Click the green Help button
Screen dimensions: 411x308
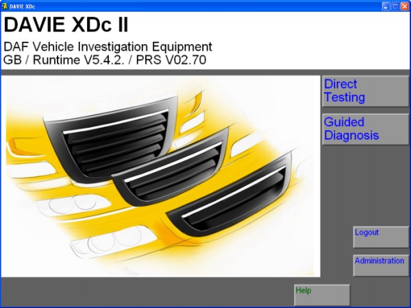click(322, 295)
